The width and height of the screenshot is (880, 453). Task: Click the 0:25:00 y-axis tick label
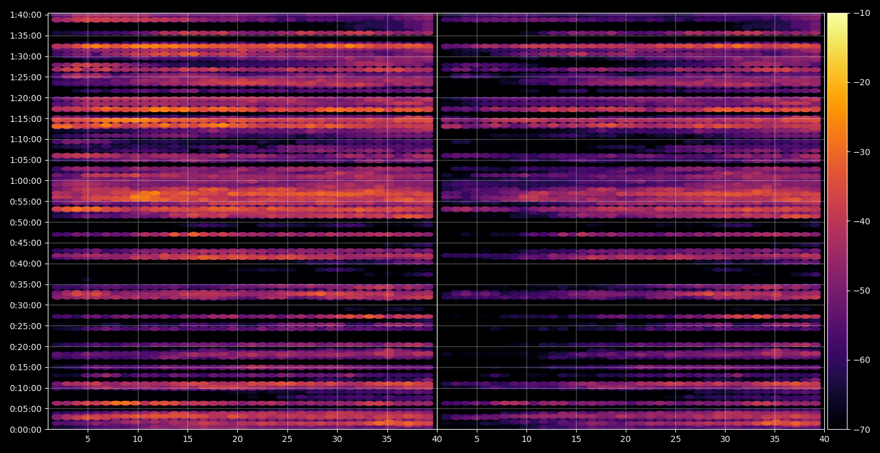26,325
